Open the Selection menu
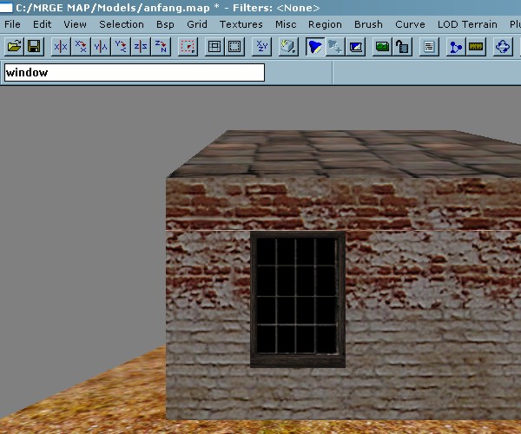This screenshot has width=521, height=434. (x=122, y=24)
